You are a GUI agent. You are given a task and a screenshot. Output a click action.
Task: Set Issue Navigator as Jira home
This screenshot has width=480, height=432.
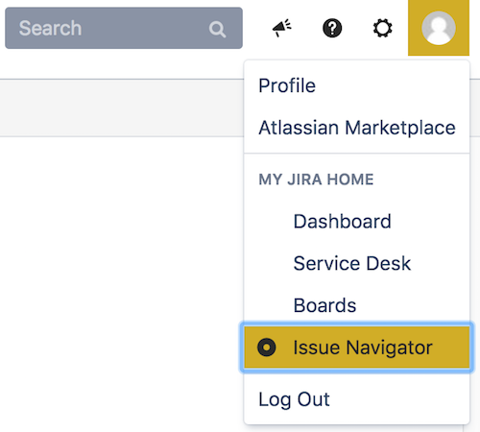[356, 348]
